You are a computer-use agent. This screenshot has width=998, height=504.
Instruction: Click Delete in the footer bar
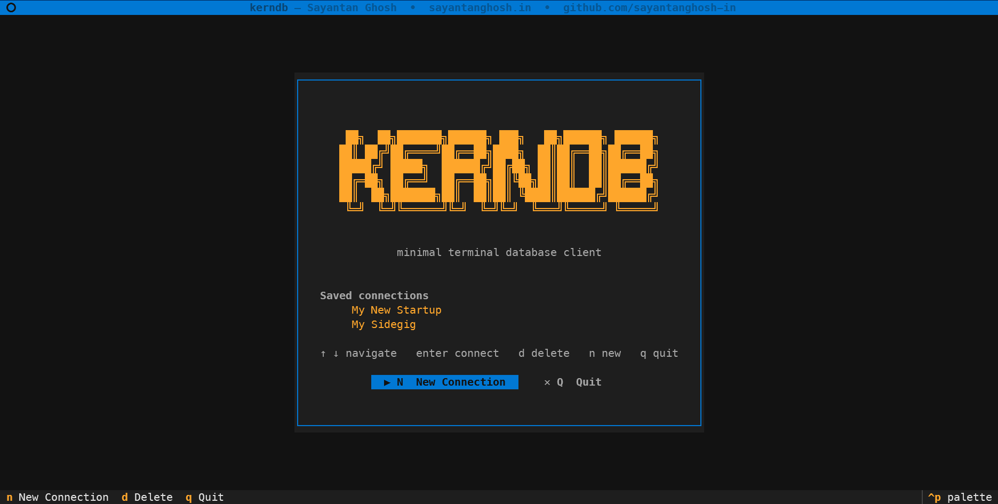click(147, 497)
